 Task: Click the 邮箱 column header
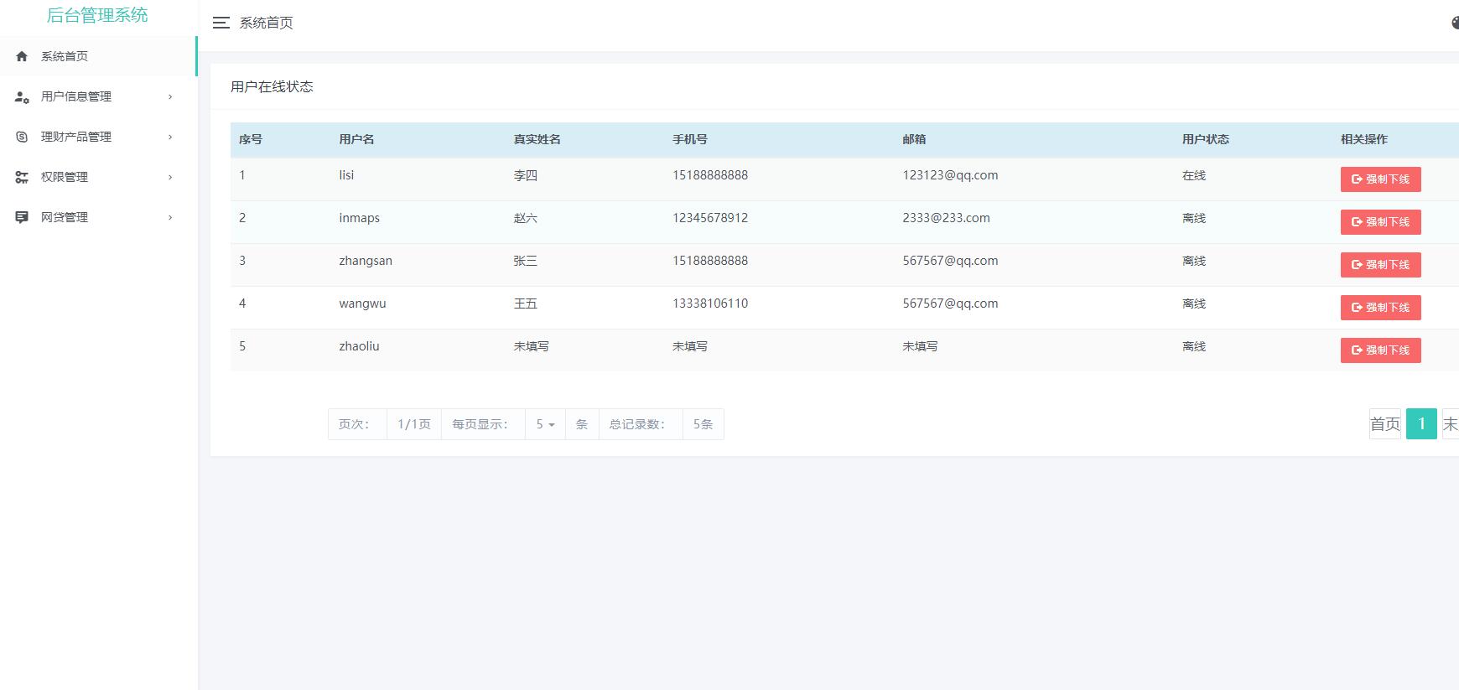pos(914,139)
